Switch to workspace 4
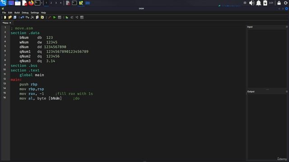Screen dimensions: 289x162 click(61, 3)
